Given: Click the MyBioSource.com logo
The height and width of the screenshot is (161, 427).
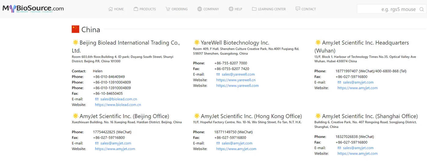Looking at the screenshot, I should [x=33, y=9].
